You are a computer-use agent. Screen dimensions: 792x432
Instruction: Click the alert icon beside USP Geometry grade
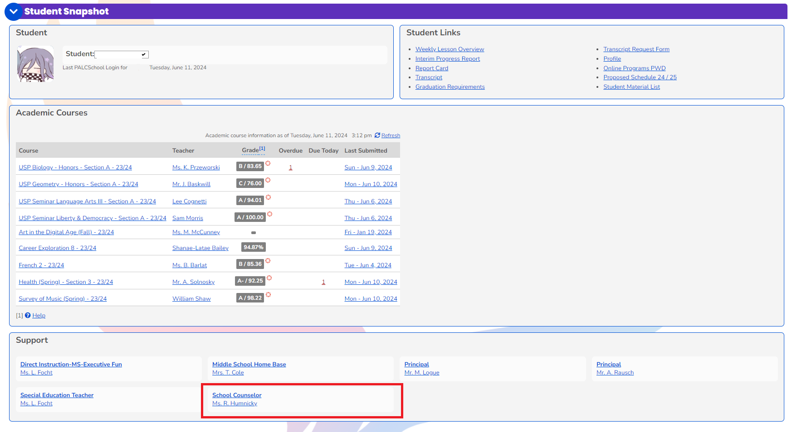pyautogui.click(x=268, y=180)
